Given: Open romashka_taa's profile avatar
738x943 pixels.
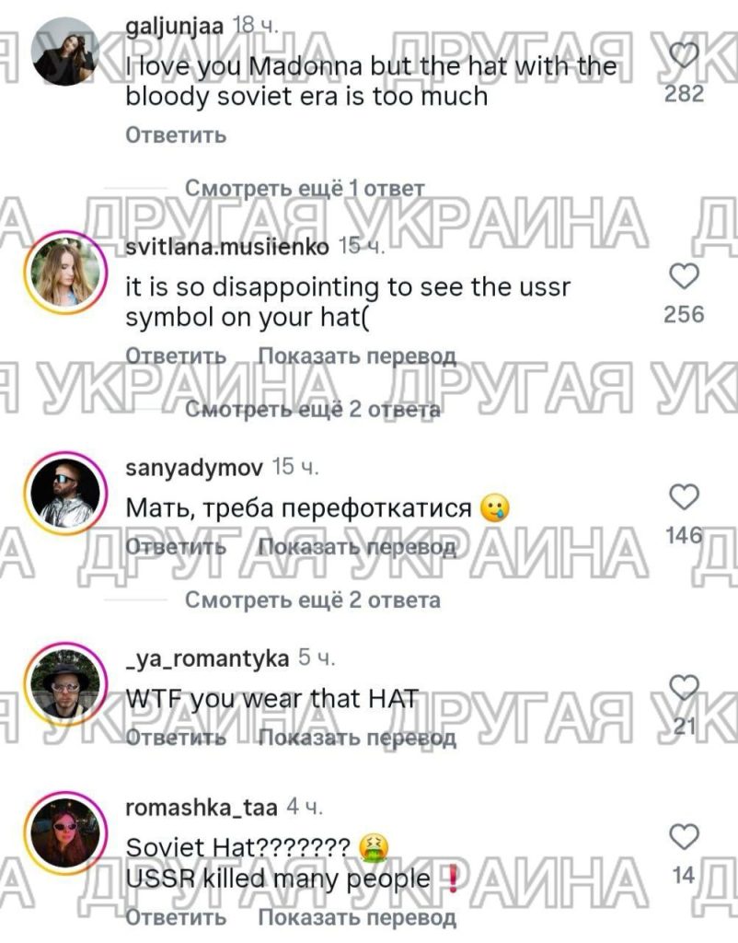Looking at the screenshot, I should 65,832.
